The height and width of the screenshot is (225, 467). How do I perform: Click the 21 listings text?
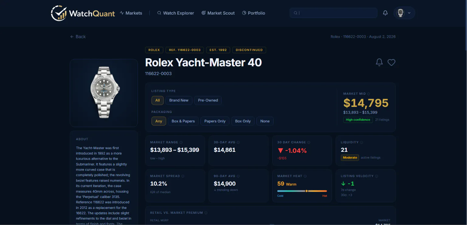(382, 120)
